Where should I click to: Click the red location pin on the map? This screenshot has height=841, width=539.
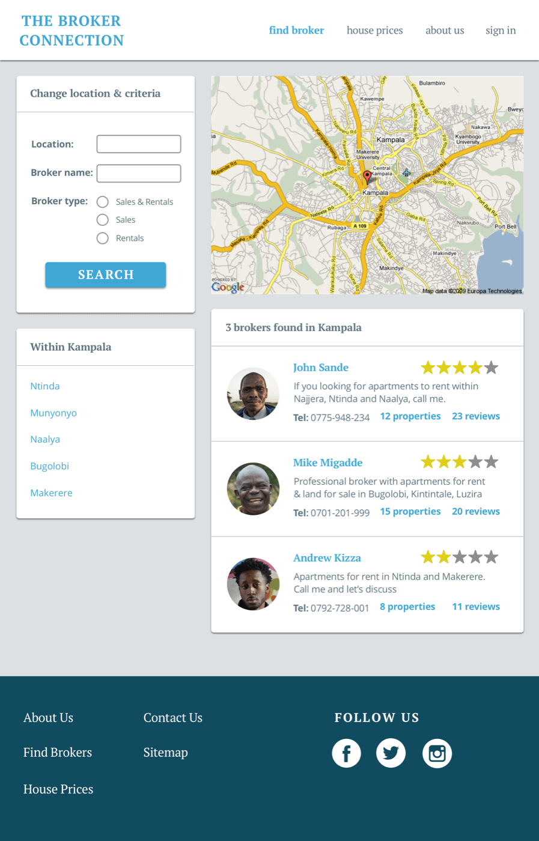(x=367, y=178)
